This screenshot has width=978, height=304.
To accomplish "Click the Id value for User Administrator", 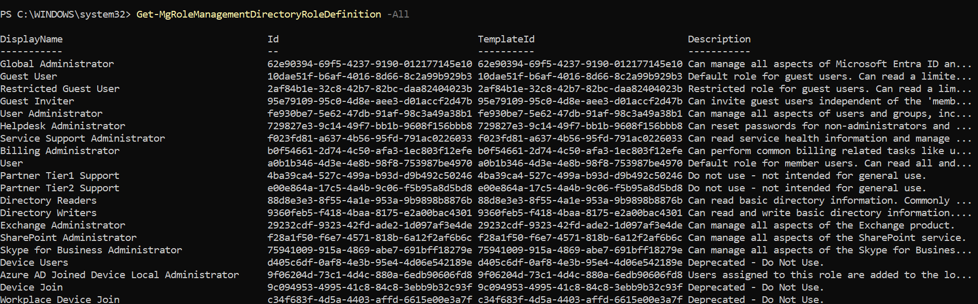I will coord(370,114).
